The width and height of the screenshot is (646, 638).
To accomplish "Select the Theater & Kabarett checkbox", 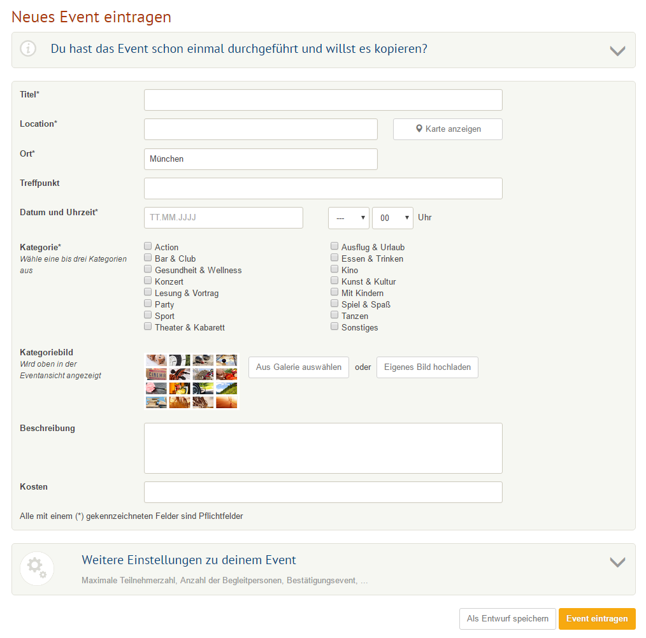I will (148, 327).
